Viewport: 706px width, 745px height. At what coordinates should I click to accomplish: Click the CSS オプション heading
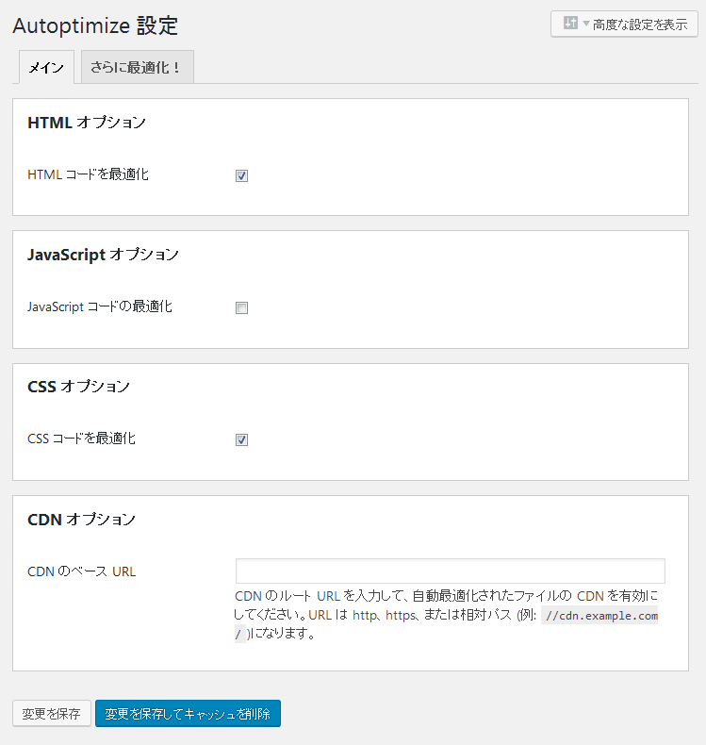point(78,387)
